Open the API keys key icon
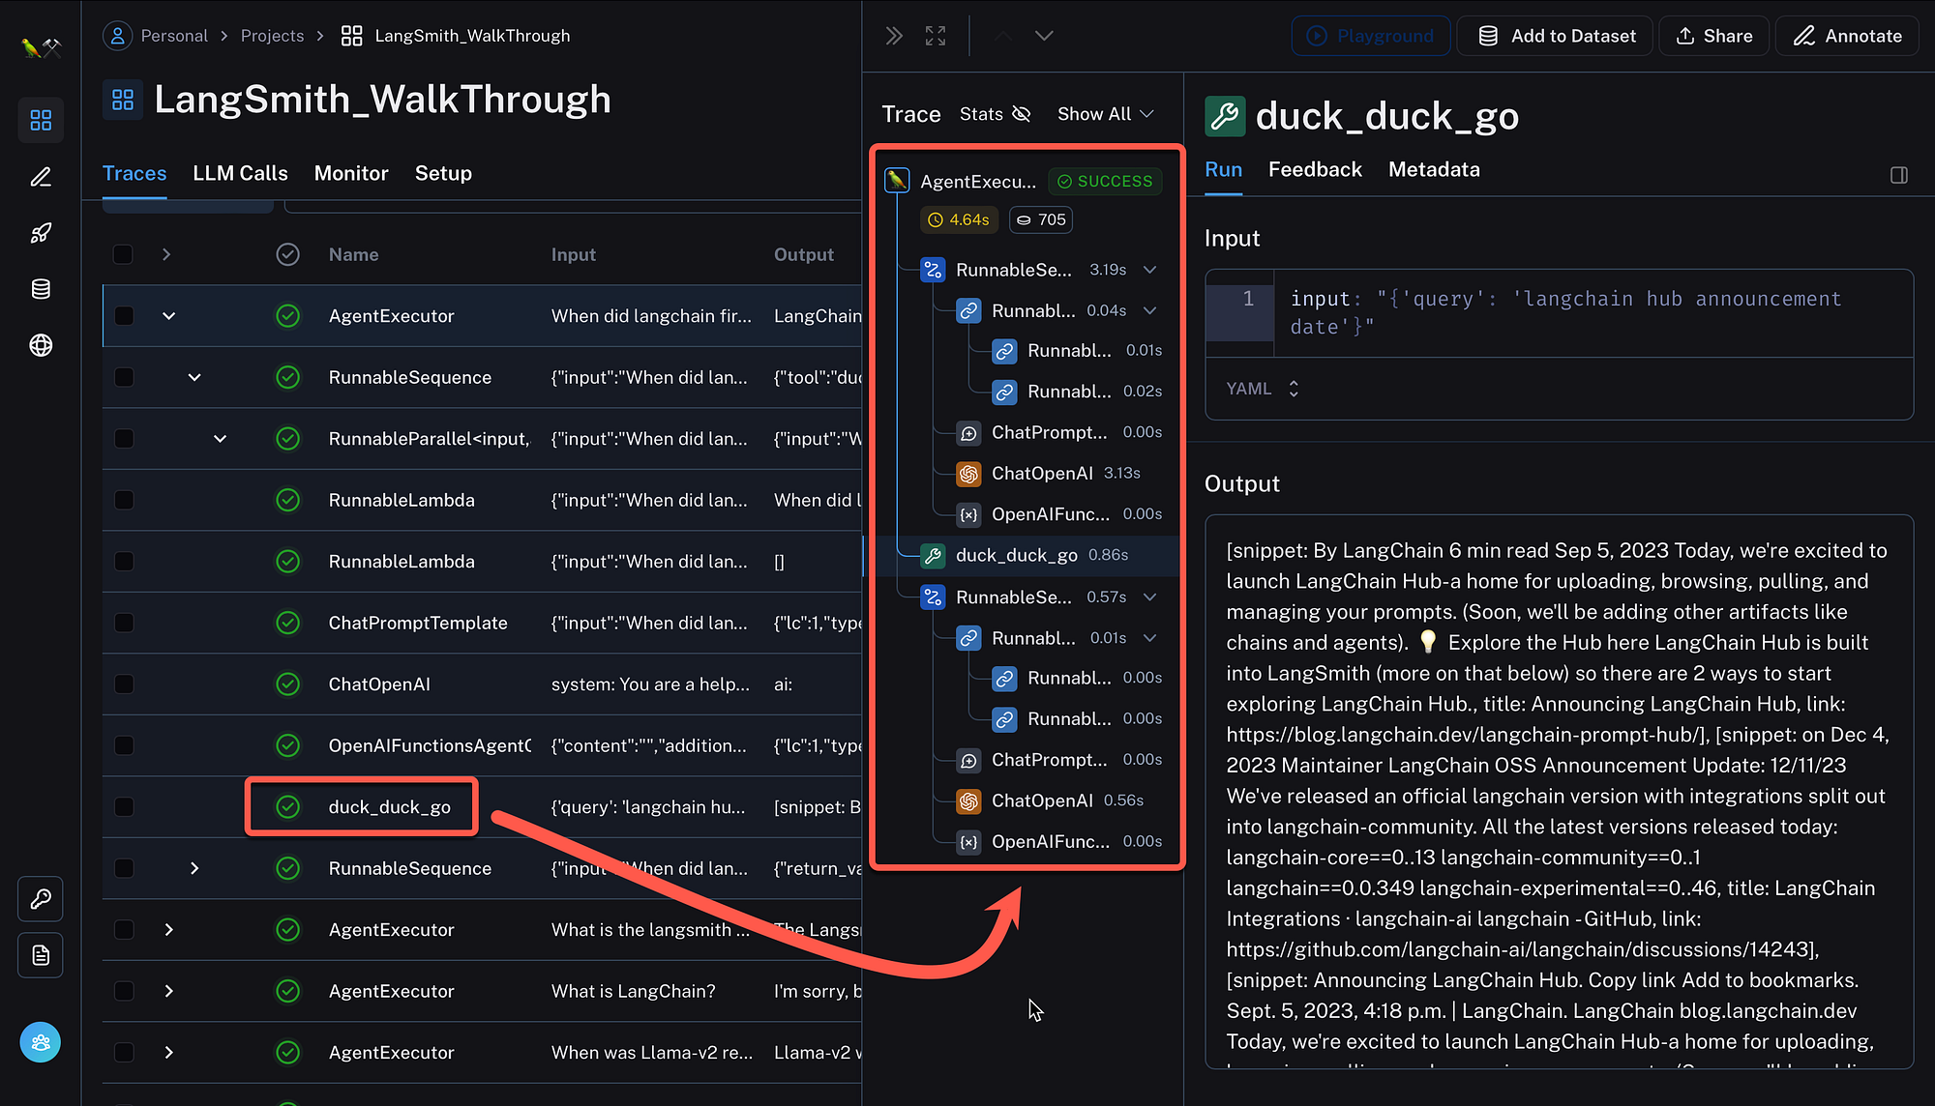This screenshot has width=1935, height=1106. tap(41, 899)
